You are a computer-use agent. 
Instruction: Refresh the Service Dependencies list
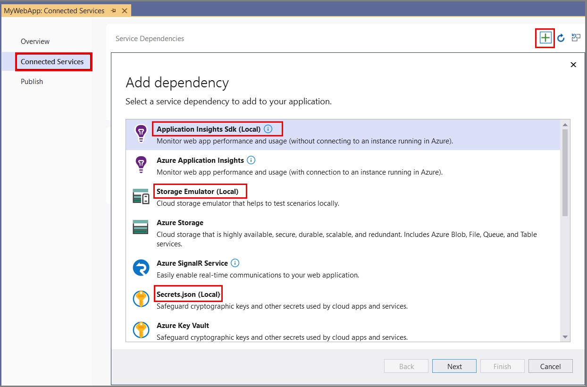pyautogui.click(x=561, y=38)
